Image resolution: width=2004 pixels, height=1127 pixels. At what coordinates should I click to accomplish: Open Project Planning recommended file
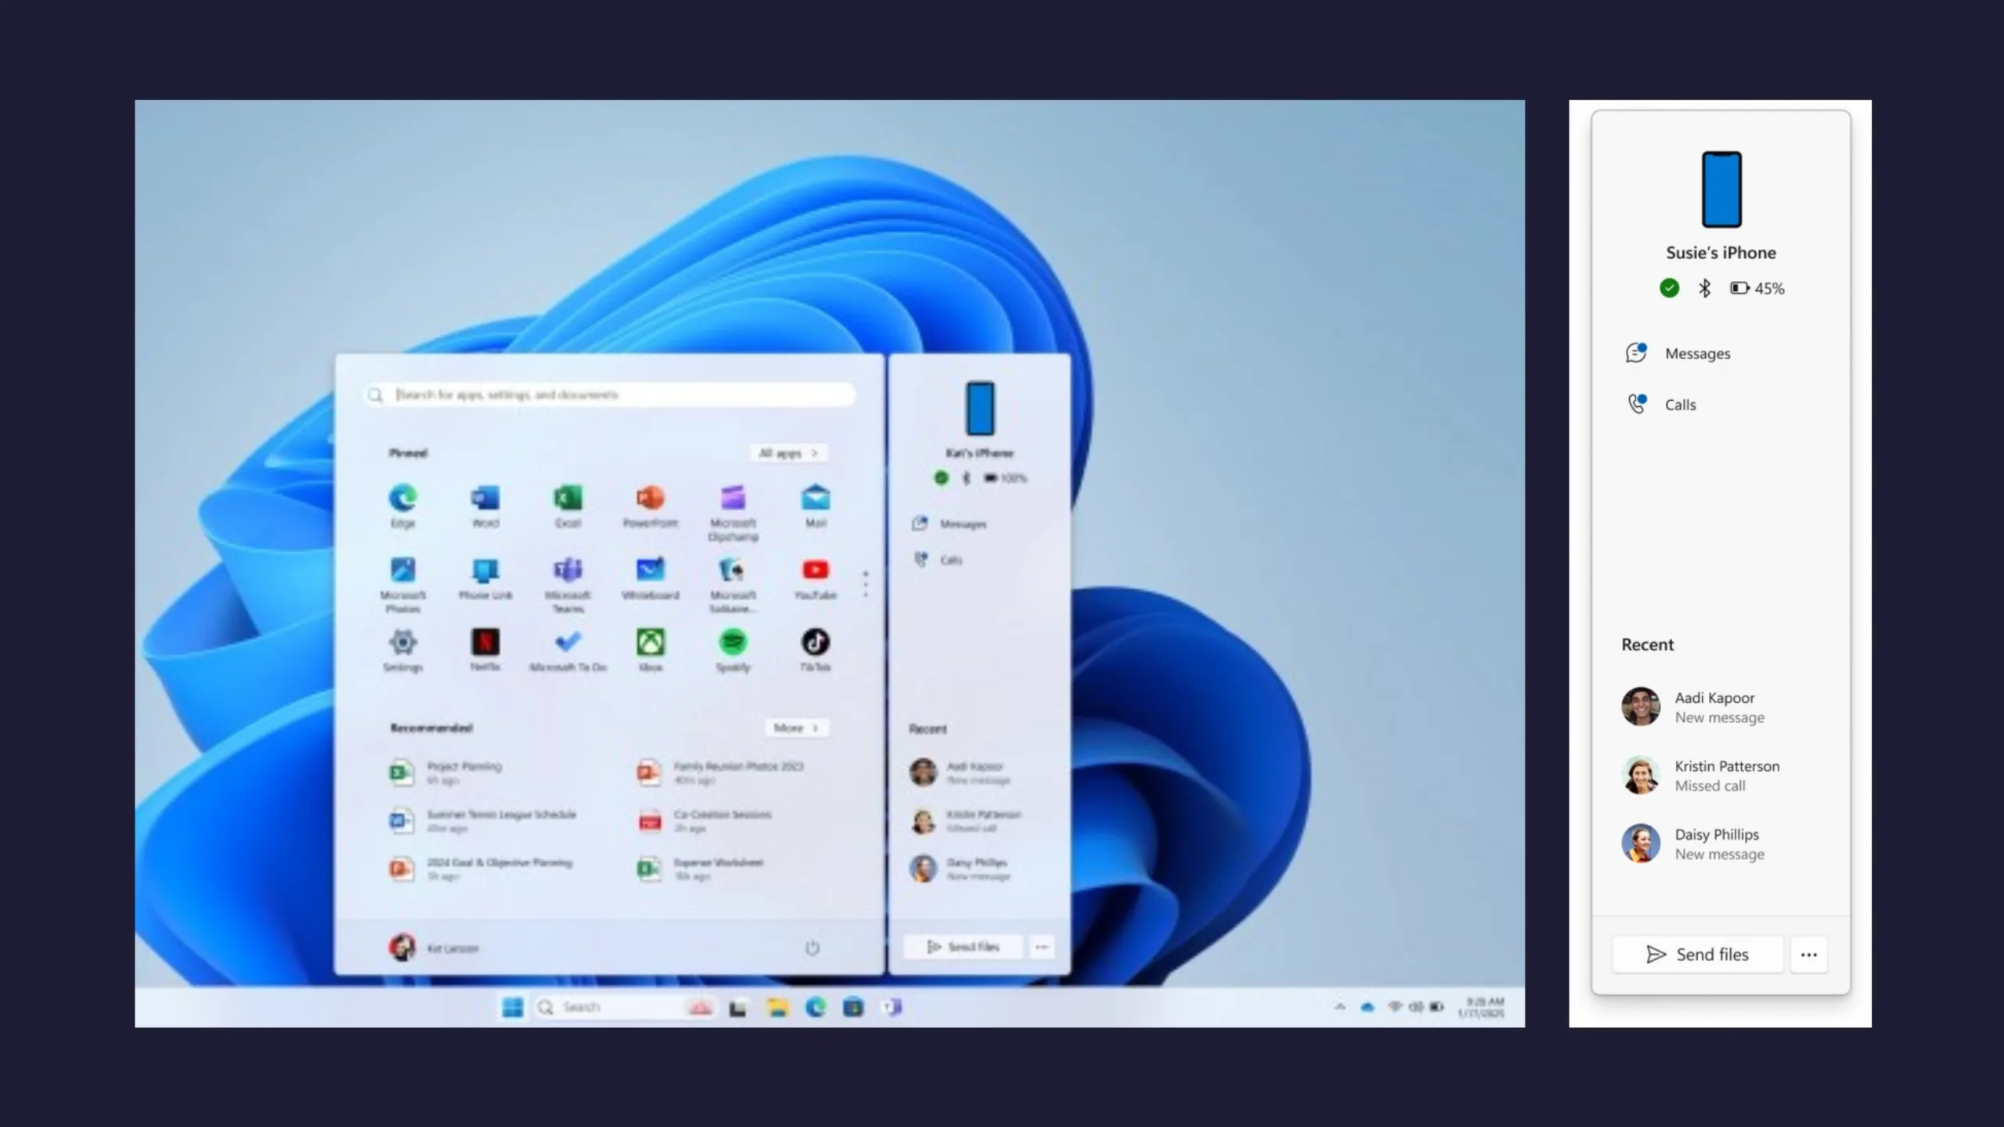click(x=446, y=772)
